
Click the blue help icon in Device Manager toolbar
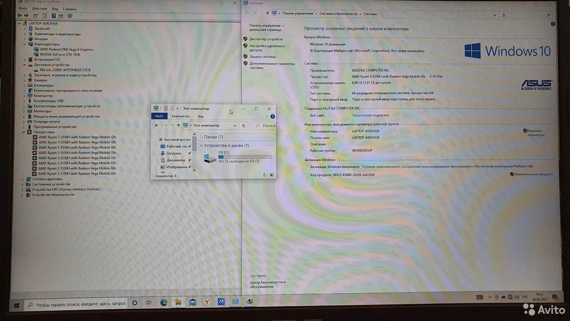coord(54,15)
